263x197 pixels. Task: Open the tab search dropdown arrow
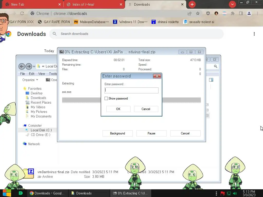click(232, 4)
